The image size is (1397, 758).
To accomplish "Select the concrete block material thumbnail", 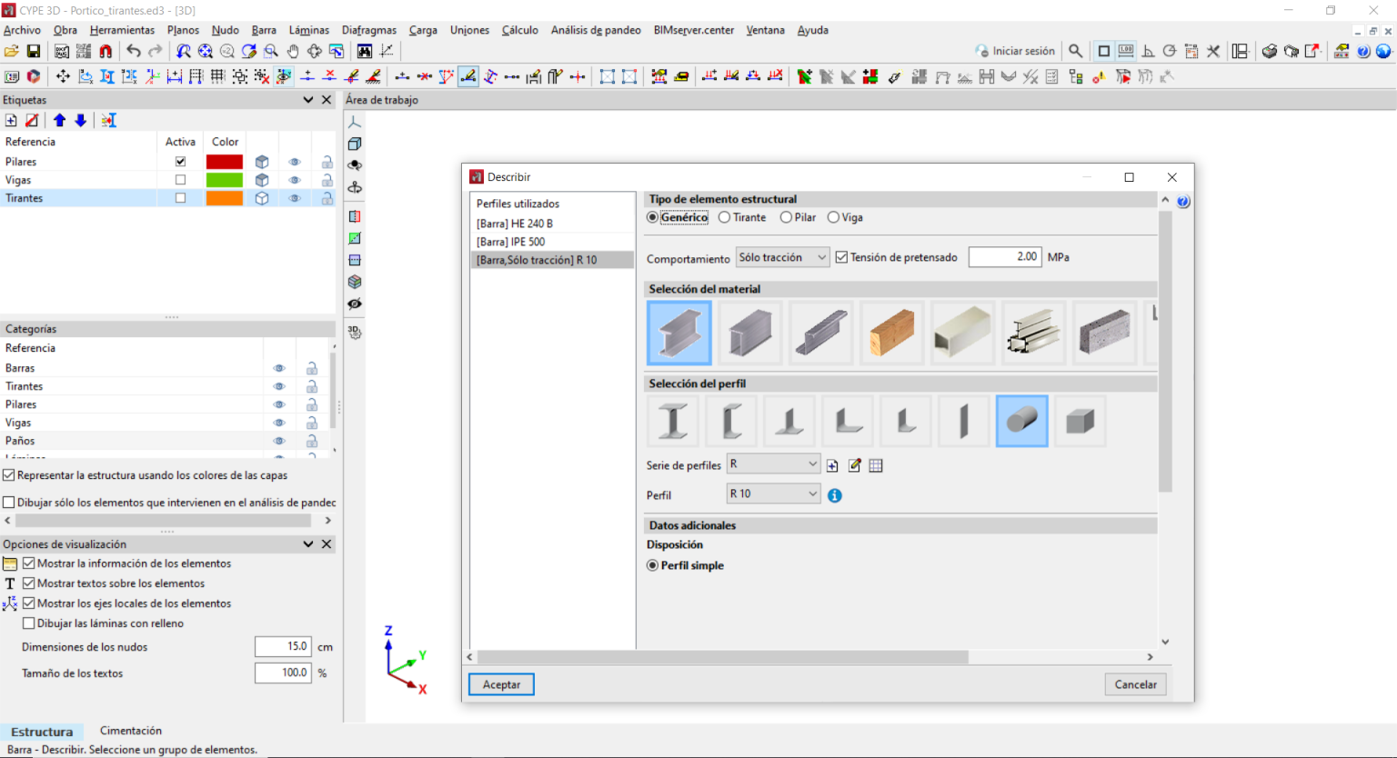I will coord(1105,333).
